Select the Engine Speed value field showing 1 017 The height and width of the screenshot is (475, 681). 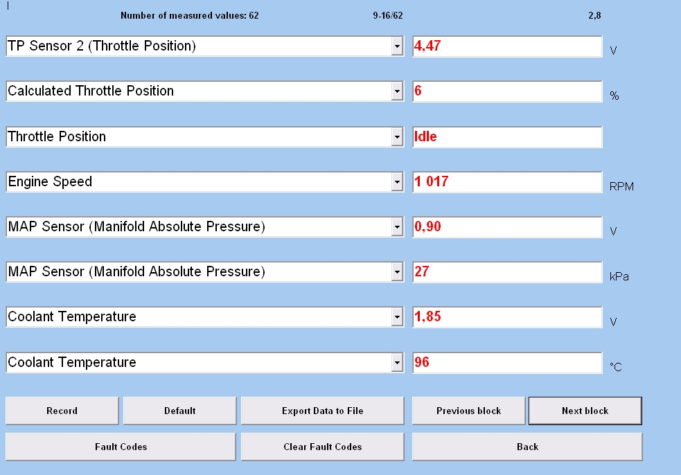pos(507,182)
